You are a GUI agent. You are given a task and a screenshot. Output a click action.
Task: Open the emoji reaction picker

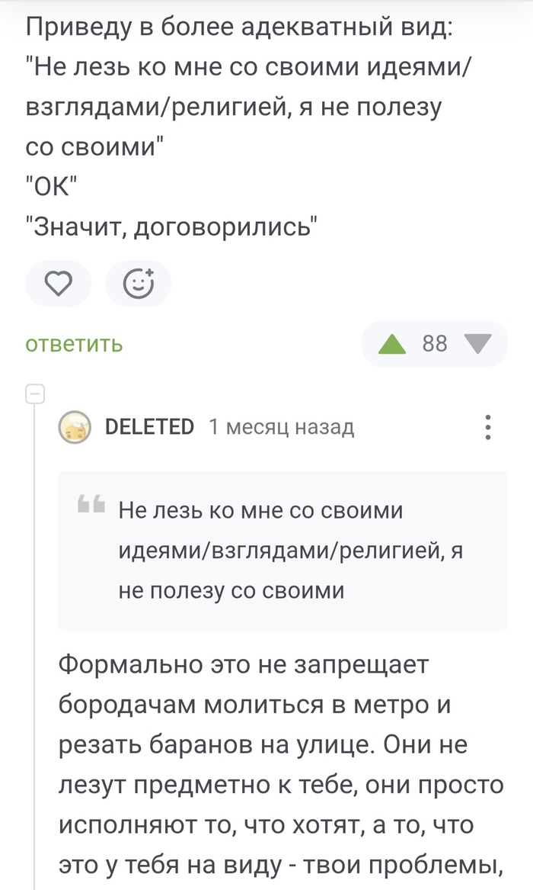coord(139,283)
